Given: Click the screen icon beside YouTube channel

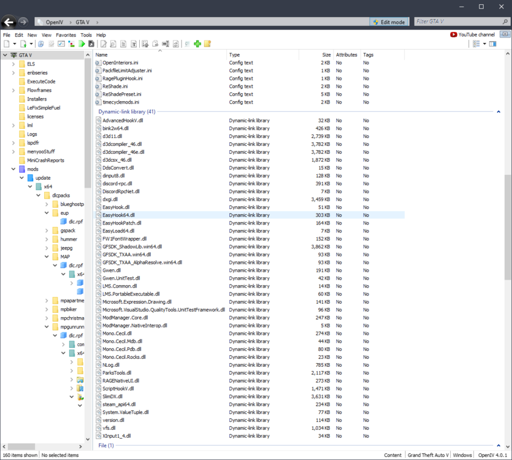Looking at the screenshot, I should (505, 34).
